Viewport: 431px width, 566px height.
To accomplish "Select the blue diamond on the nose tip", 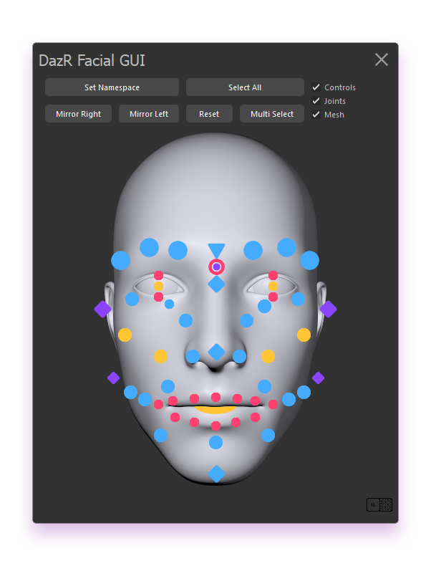I will (x=216, y=352).
